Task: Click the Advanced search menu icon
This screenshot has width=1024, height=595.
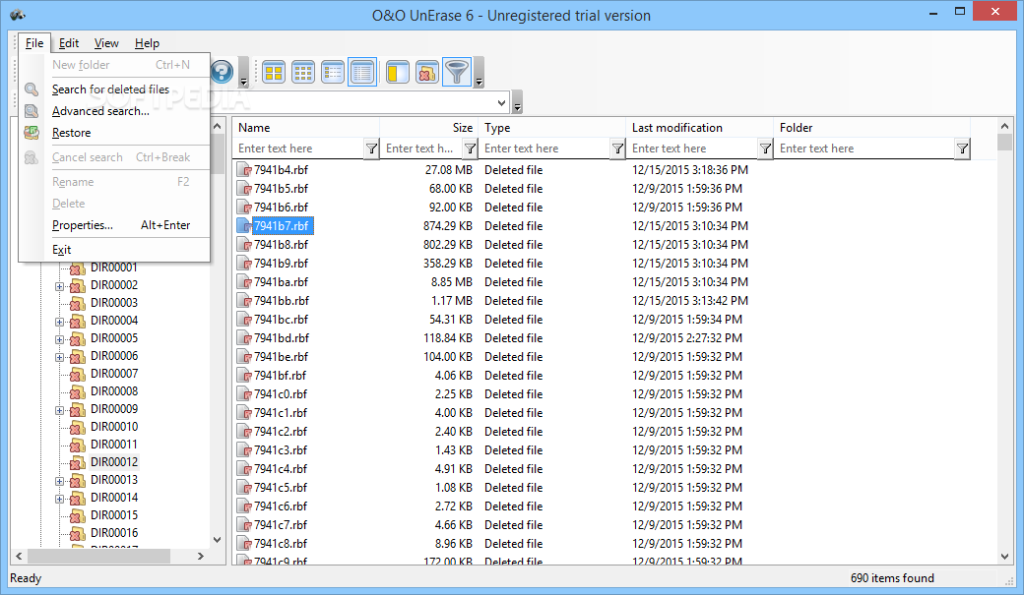Action: [x=32, y=111]
